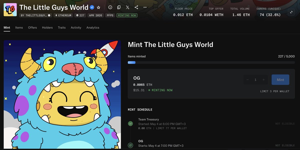Click NOT ELIGIBLE beside Team Treasury

click(285, 124)
